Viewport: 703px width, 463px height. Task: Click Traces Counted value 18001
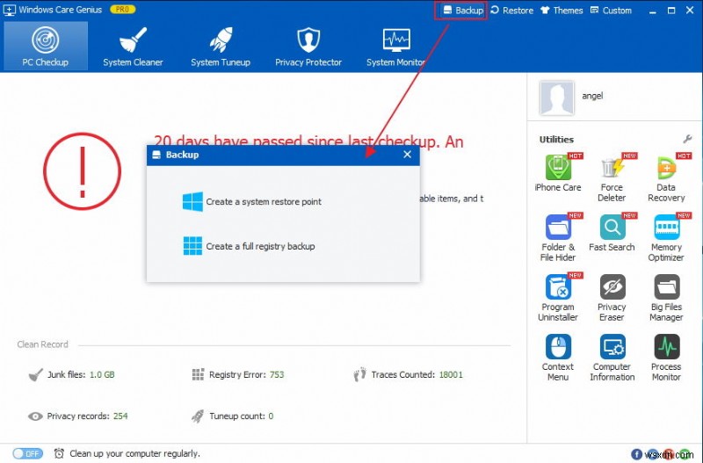[x=451, y=374]
